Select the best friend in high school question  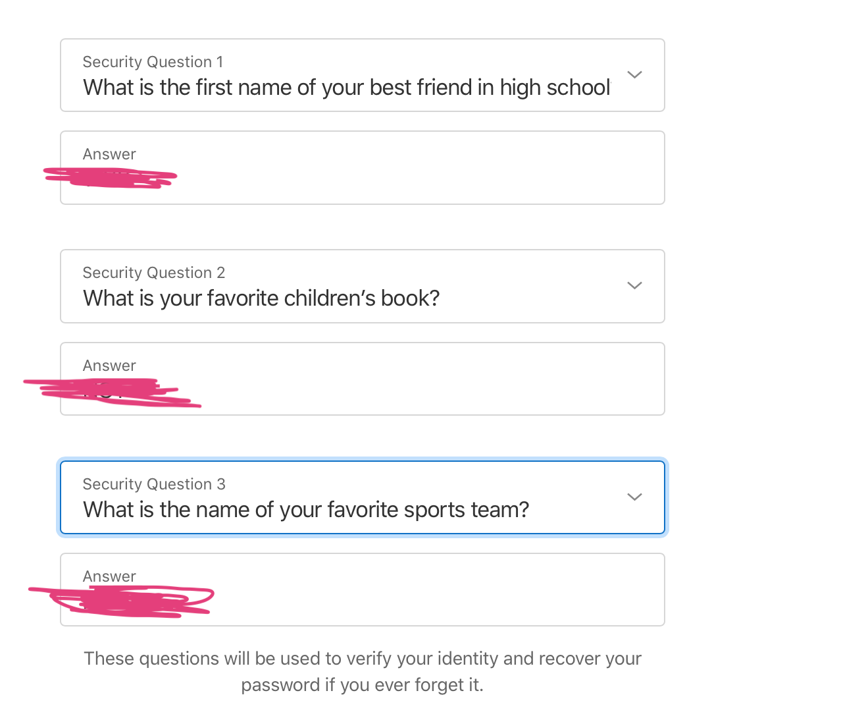click(363, 75)
